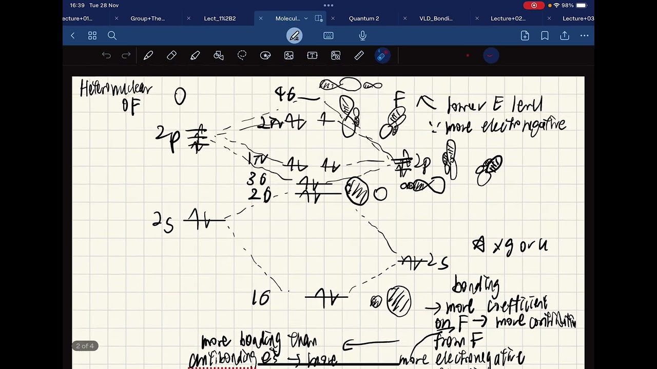The height and width of the screenshot is (369, 657).
Task: Tap the battery 98% status indicator
Action: [x=574, y=5]
